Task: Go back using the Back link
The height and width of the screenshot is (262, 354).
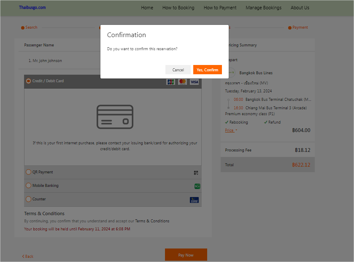Action: (x=28, y=256)
